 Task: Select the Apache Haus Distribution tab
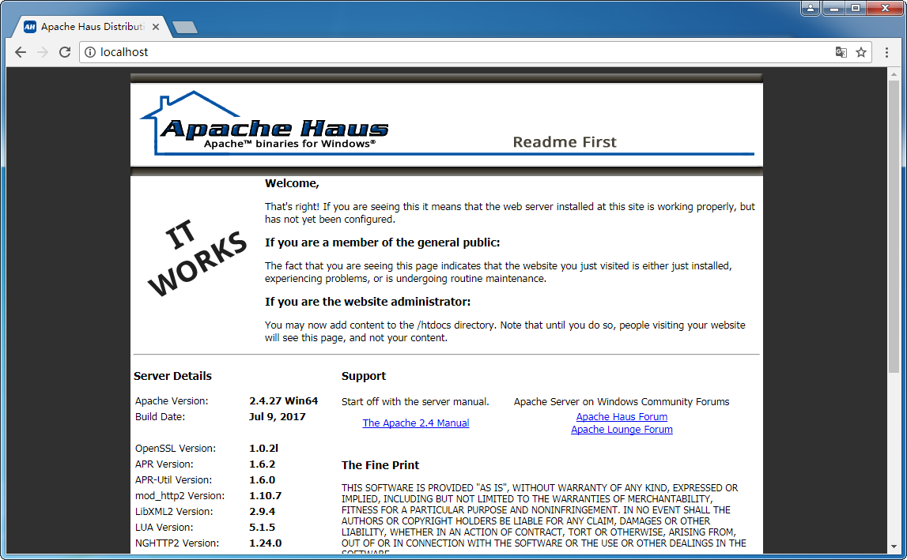(x=93, y=27)
